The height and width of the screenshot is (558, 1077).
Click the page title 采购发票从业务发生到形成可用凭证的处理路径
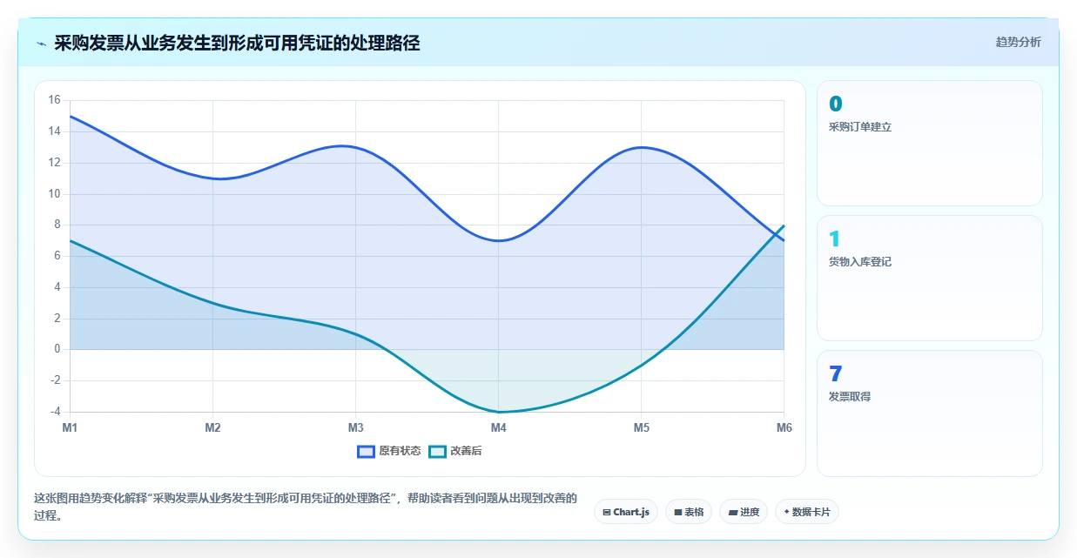(237, 43)
